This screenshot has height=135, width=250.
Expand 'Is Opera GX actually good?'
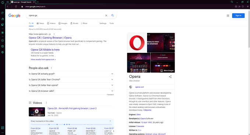[71, 74]
